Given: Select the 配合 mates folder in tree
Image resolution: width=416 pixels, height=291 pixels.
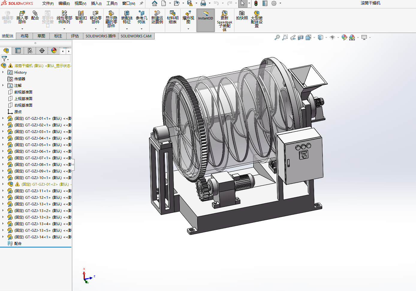Looking at the screenshot, I should point(18,243).
